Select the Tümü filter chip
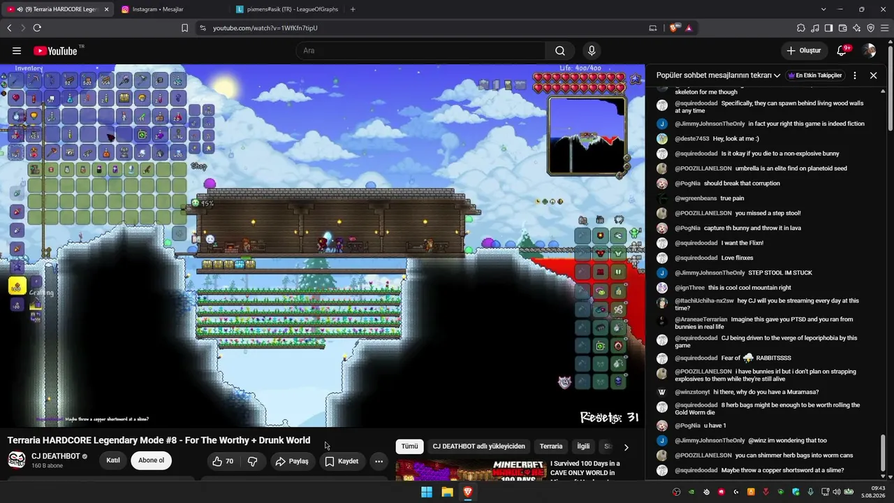This screenshot has height=503, width=894. [409, 446]
